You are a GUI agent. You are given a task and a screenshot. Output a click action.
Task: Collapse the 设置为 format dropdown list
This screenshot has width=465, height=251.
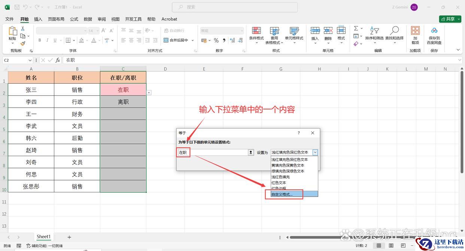click(x=315, y=152)
